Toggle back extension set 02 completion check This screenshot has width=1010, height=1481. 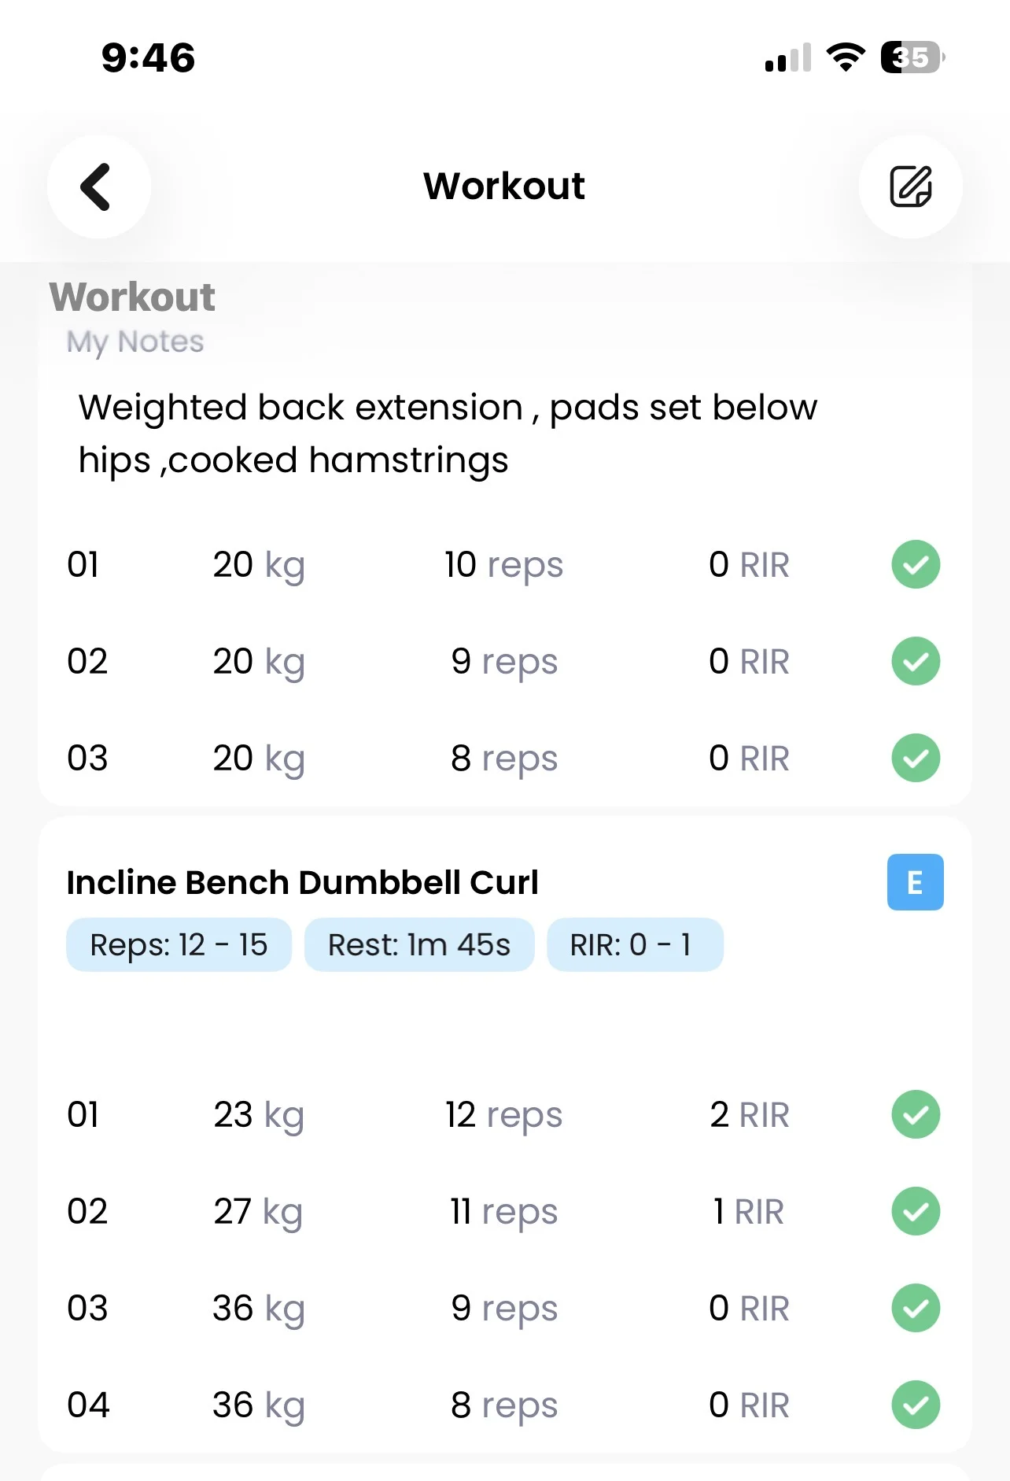(x=916, y=661)
